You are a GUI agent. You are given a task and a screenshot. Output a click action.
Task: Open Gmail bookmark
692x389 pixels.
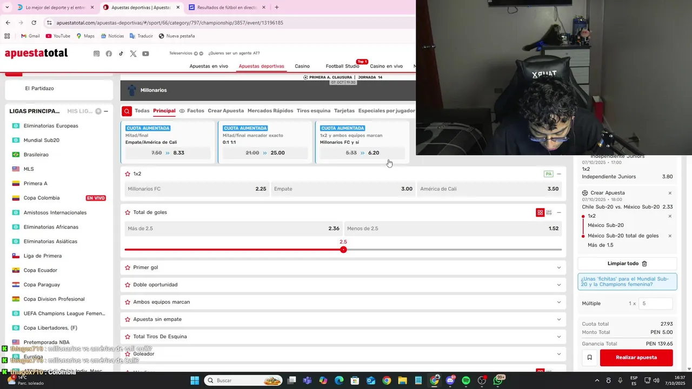coord(30,36)
